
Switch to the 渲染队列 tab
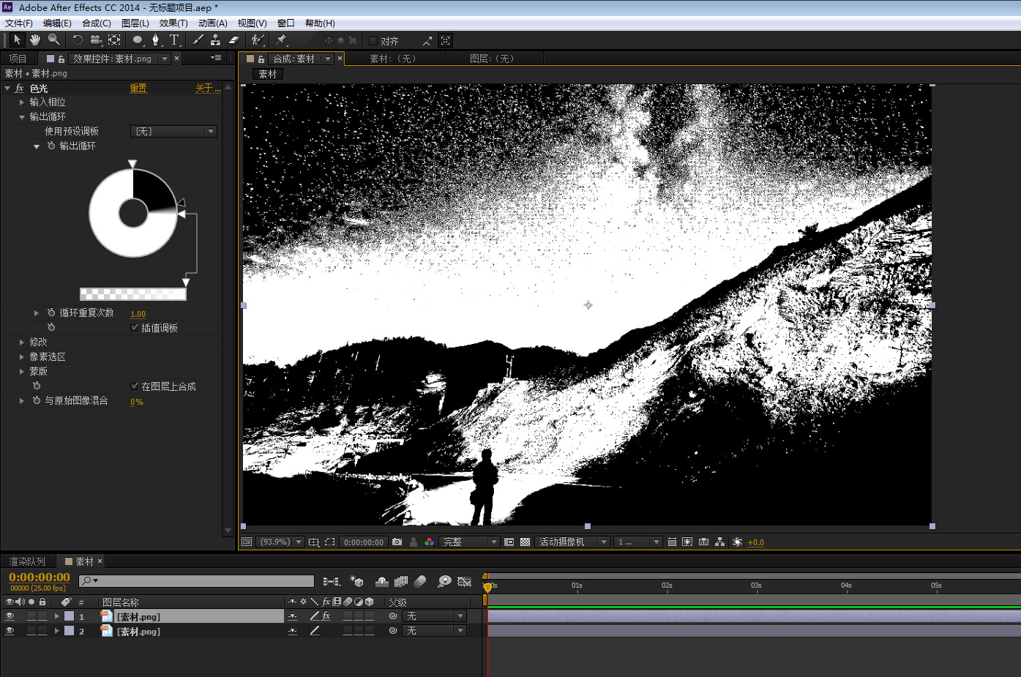27,561
